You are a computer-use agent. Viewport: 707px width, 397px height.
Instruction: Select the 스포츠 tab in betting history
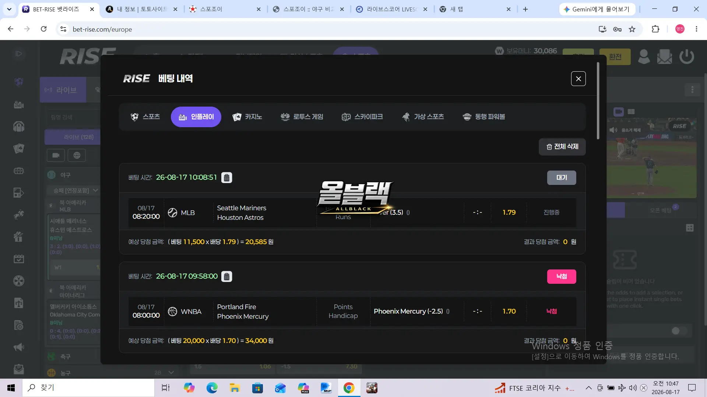click(145, 117)
